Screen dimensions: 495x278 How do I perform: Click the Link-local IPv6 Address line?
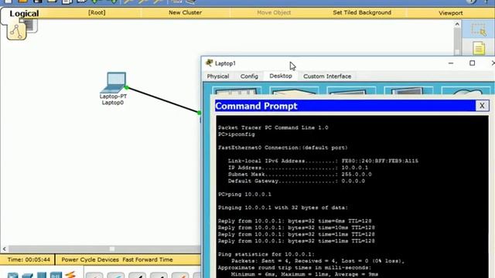[x=323, y=161]
